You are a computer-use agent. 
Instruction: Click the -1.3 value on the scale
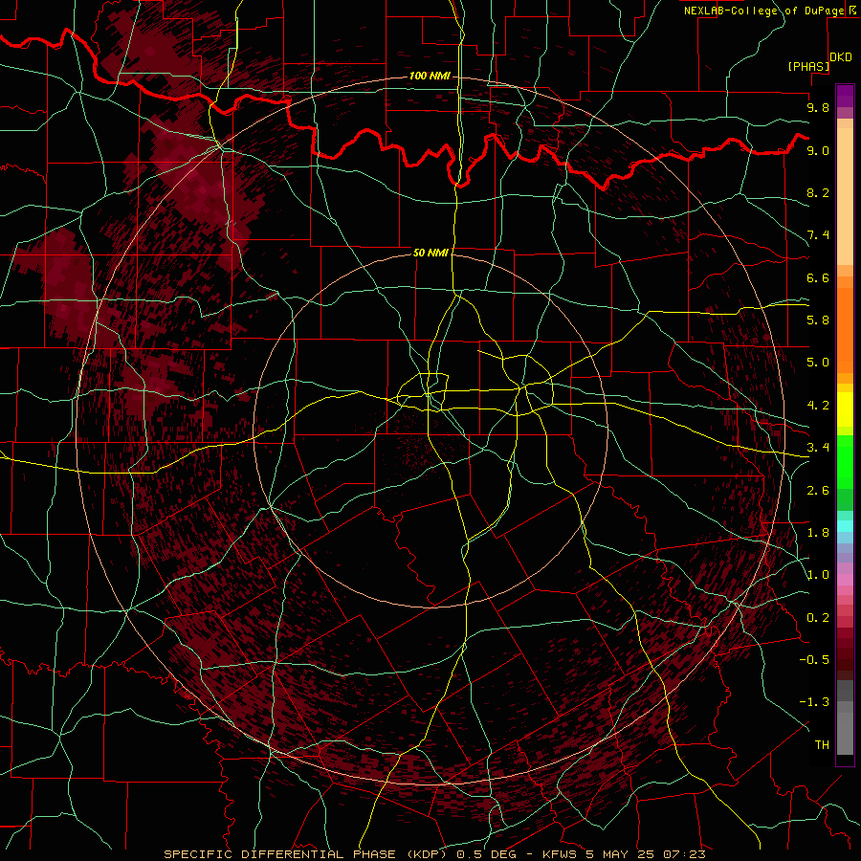coord(814,702)
